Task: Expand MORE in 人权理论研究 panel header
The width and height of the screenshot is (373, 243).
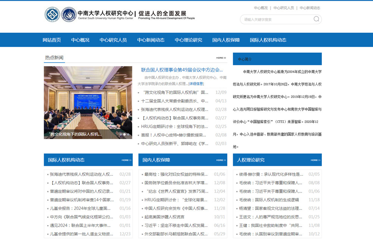Action: pyautogui.click(x=316, y=160)
